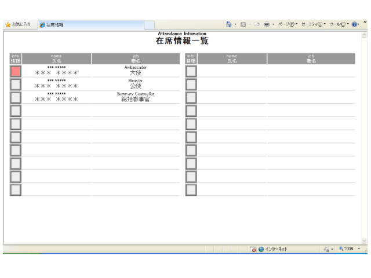
Task: Click the Home icon in the command bar
Action: (x=229, y=24)
